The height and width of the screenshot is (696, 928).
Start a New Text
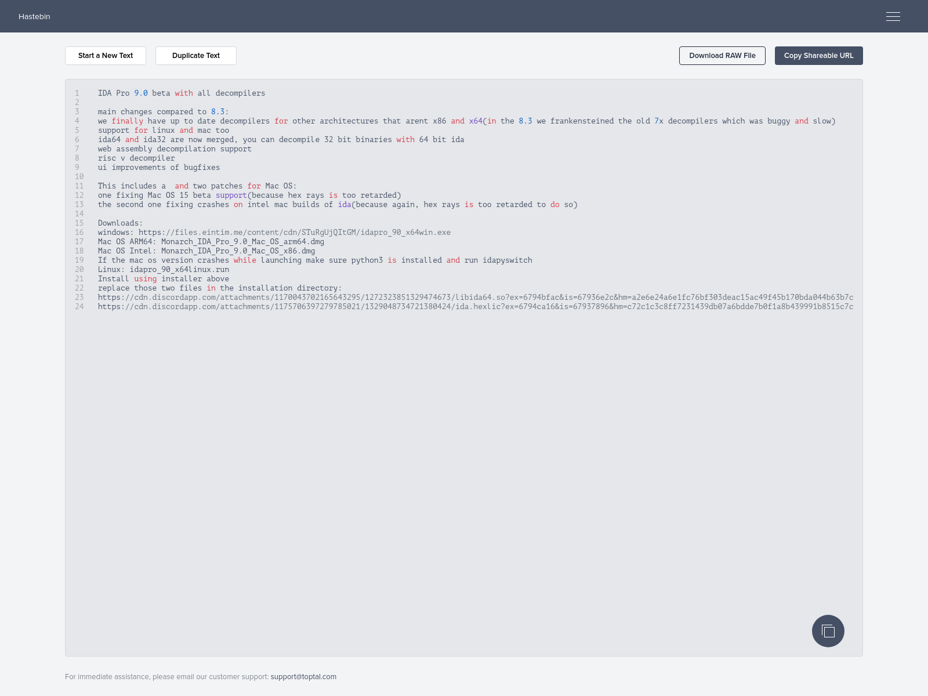click(106, 56)
